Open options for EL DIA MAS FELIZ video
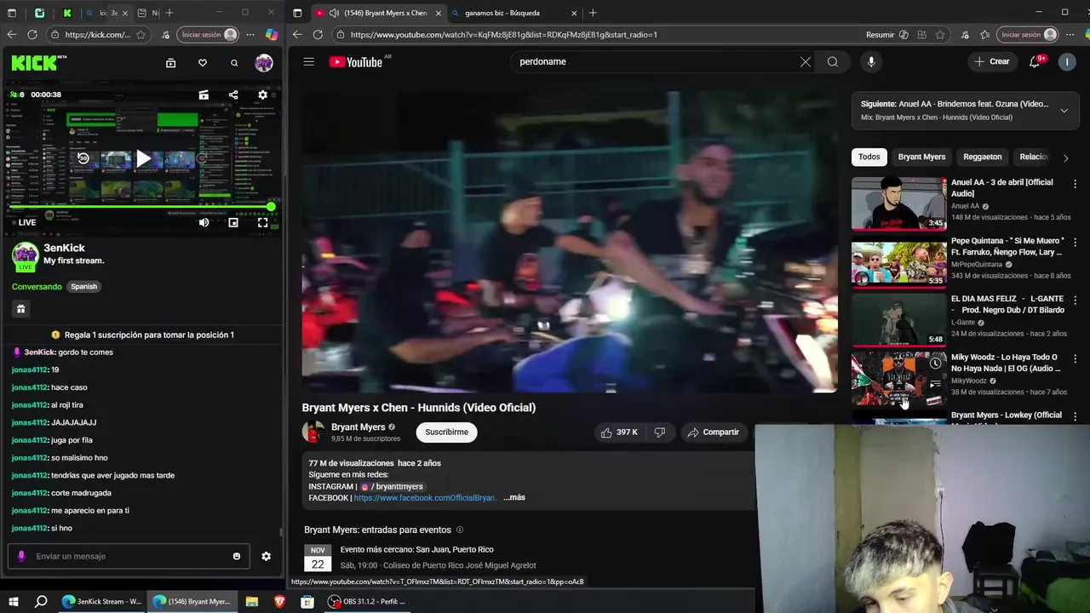The width and height of the screenshot is (1090, 613). pyautogui.click(x=1075, y=301)
